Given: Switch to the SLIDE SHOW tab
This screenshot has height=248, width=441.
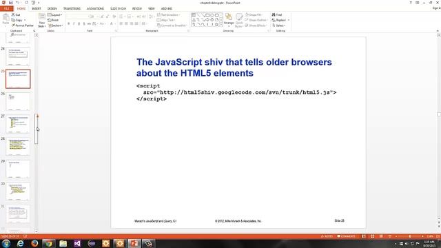Looking at the screenshot, I should (118, 8).
